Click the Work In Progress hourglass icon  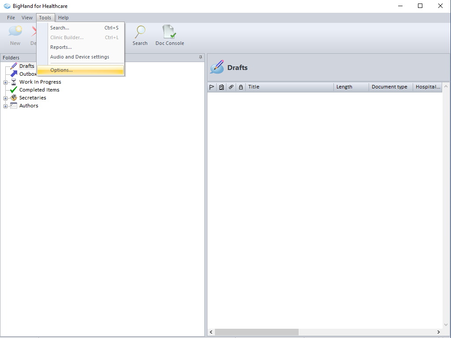tap(14, 82)
